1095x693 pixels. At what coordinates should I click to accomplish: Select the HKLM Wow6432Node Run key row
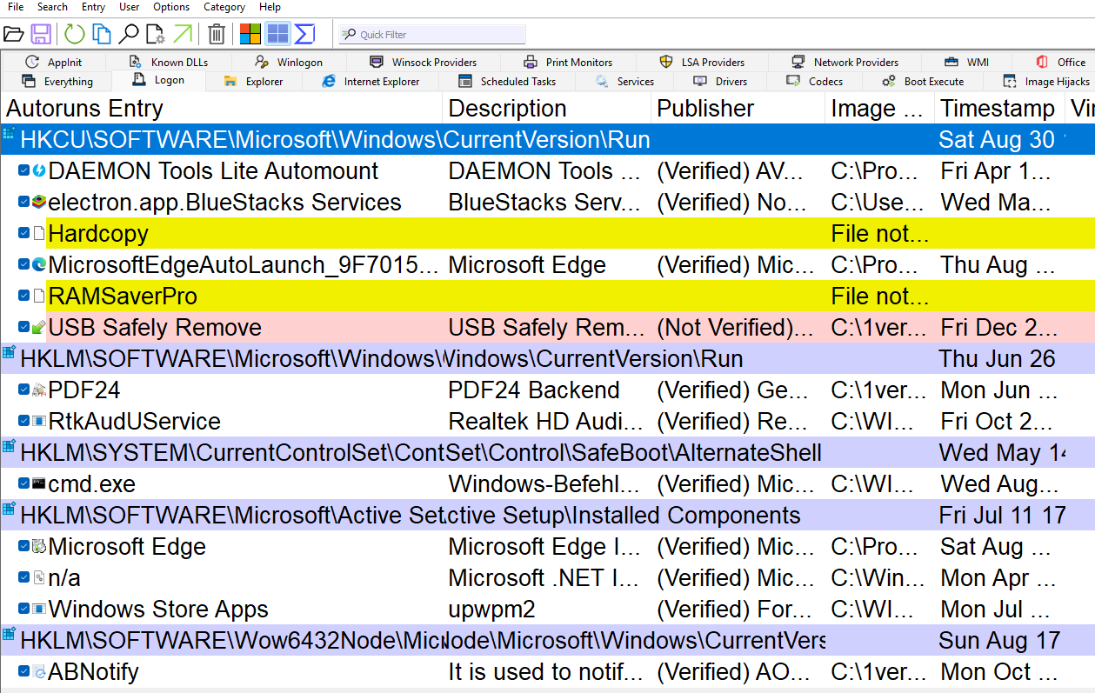pyautogui.click(x=547, y=641)
